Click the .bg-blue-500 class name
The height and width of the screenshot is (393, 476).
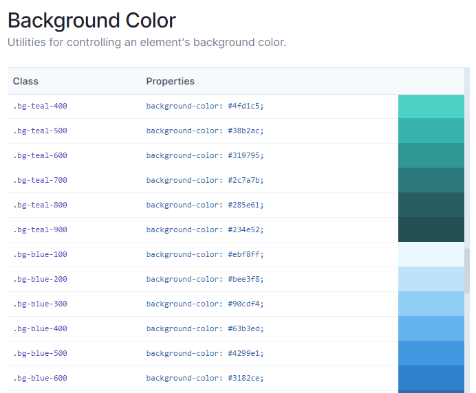tap(40, 353)
